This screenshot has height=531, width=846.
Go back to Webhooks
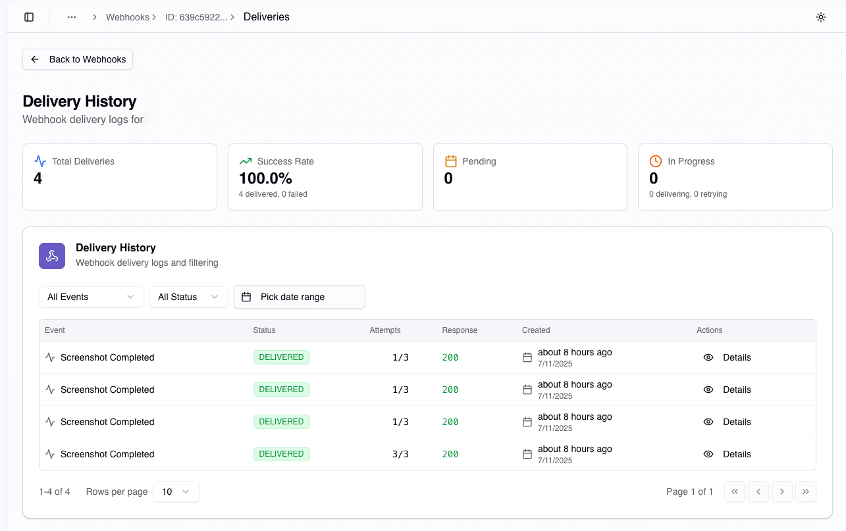click(78, 59)
